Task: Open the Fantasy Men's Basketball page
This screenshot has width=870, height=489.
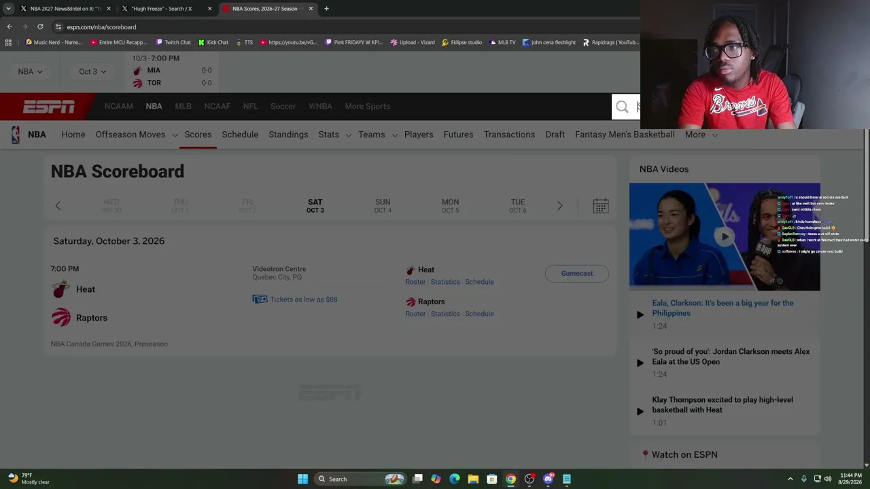Action: [625, 134]
